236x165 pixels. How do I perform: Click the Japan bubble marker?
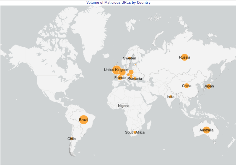tap(209, 86)
